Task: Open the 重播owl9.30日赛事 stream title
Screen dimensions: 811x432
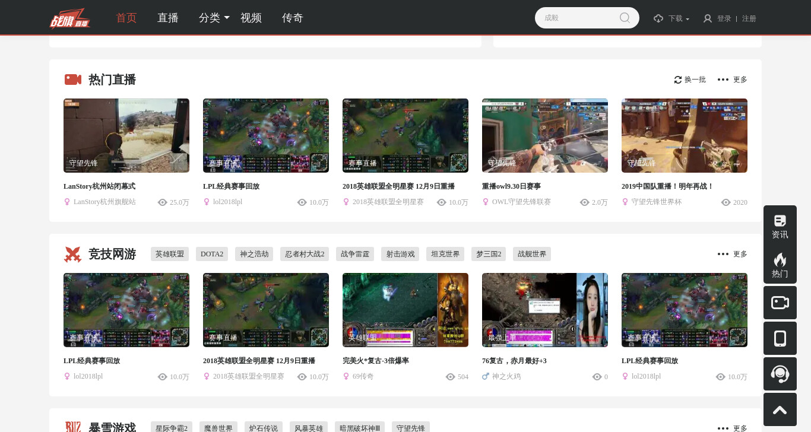Action: (x=512, y=186)
